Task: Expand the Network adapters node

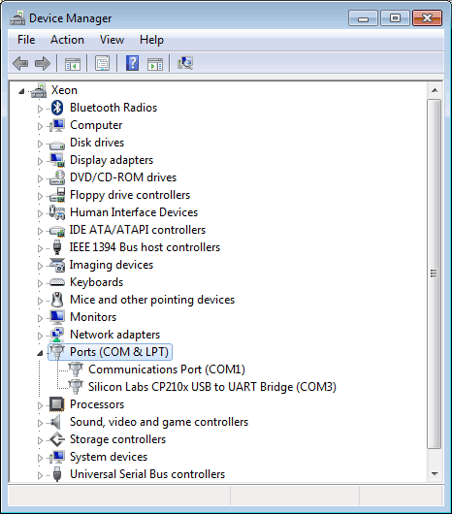Action: (x=40, y=336)
